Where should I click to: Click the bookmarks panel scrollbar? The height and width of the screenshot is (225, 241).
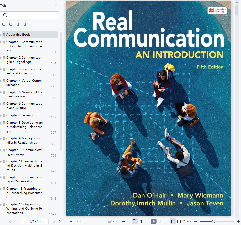pos(61,91)
